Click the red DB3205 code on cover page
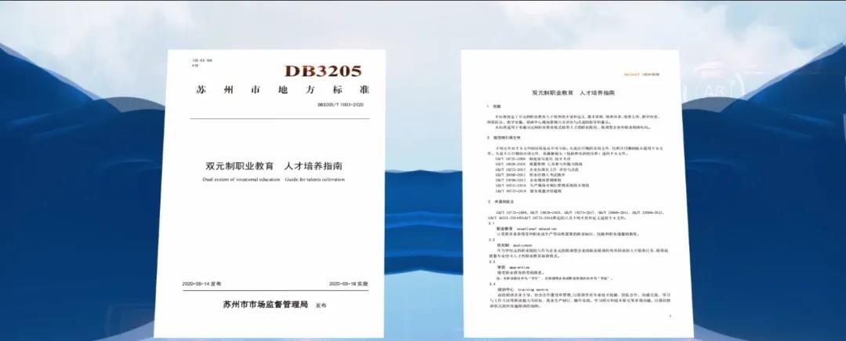 [323, 71]
